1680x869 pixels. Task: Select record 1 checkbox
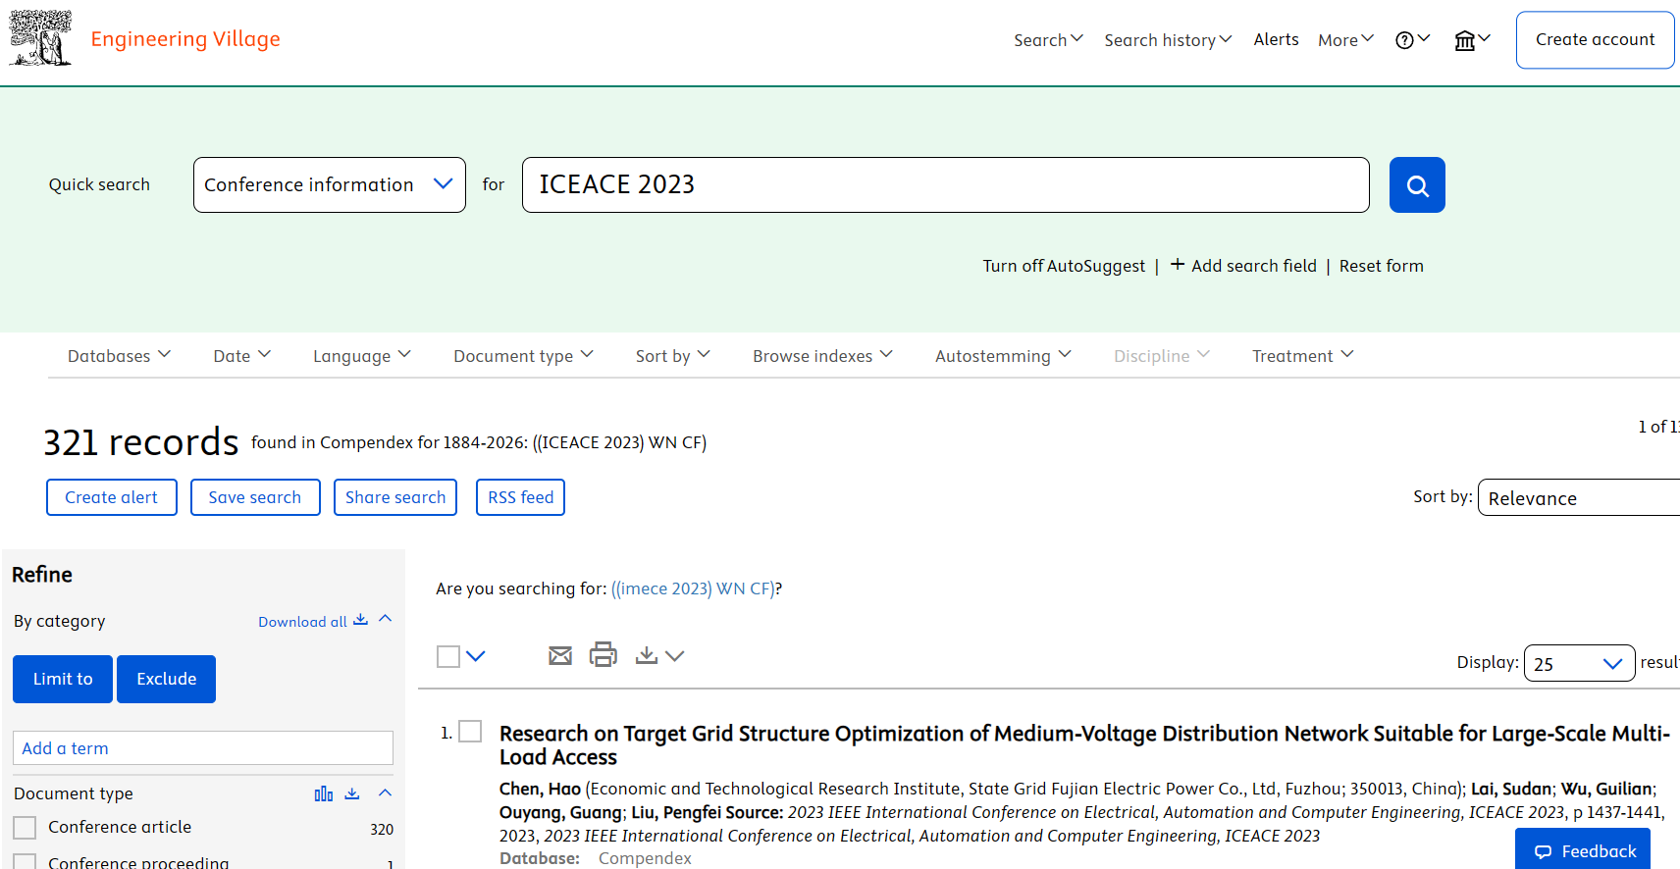[471, 732]
